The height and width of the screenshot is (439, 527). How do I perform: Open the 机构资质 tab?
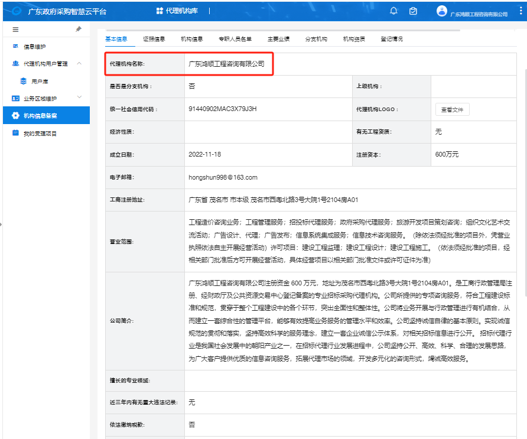pos(354,39)
